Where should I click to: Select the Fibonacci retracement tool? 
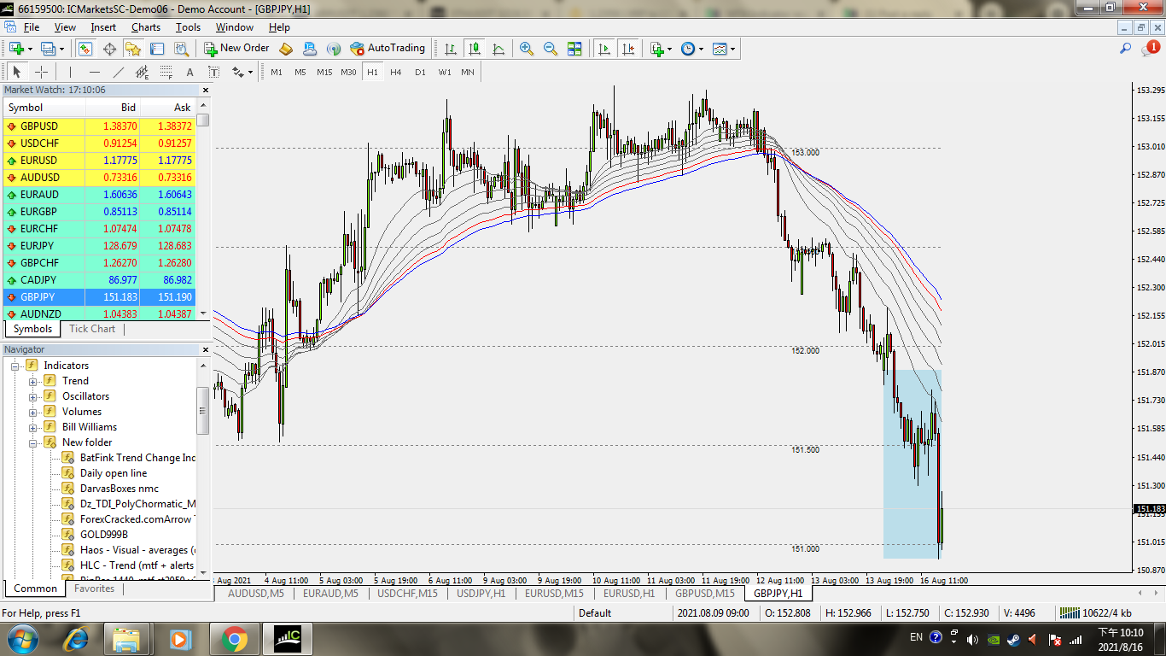tap(166, 72)
